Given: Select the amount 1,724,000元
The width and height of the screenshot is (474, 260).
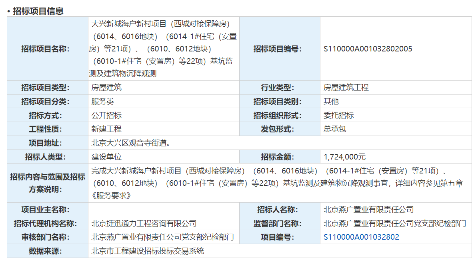Looking at the screenshot, I should click(x=345, y=157).
